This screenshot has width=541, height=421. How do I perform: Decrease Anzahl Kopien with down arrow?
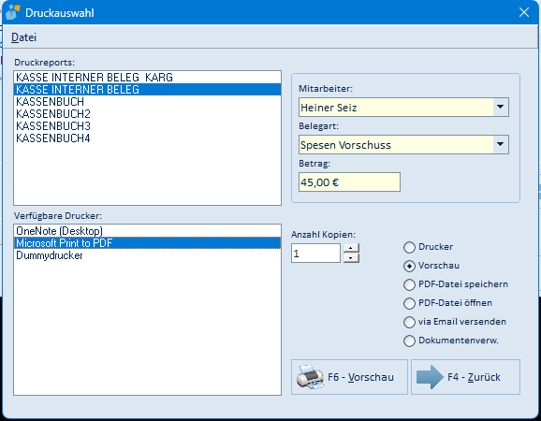pos(351,258)
